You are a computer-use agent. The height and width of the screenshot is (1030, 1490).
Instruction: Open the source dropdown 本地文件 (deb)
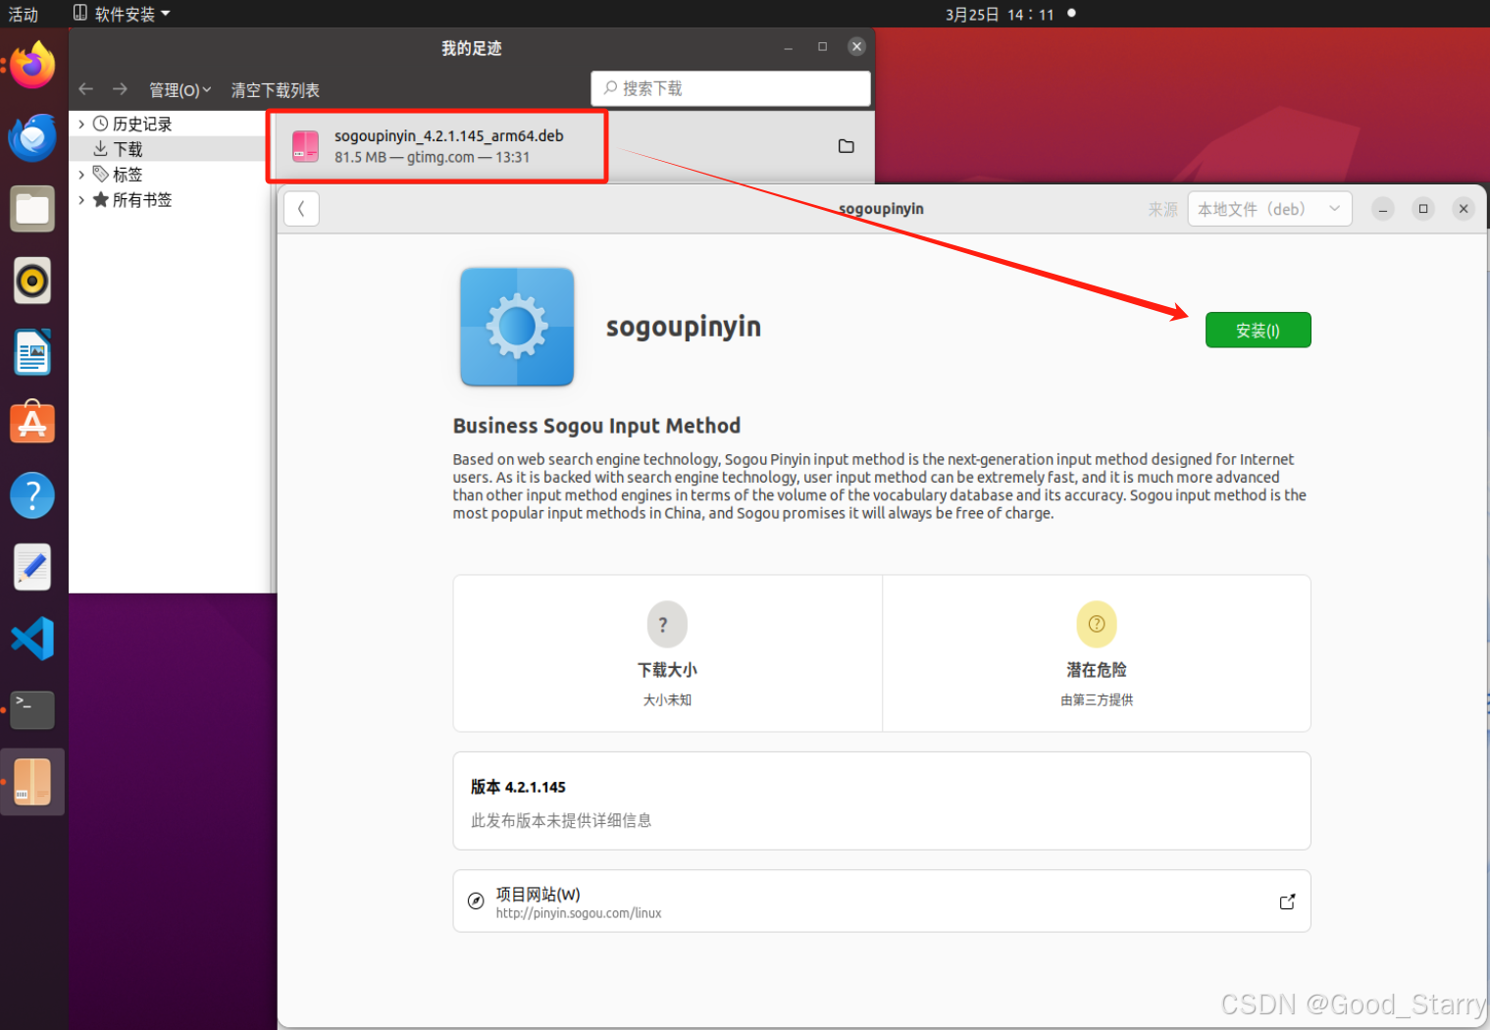point(1269,209)
